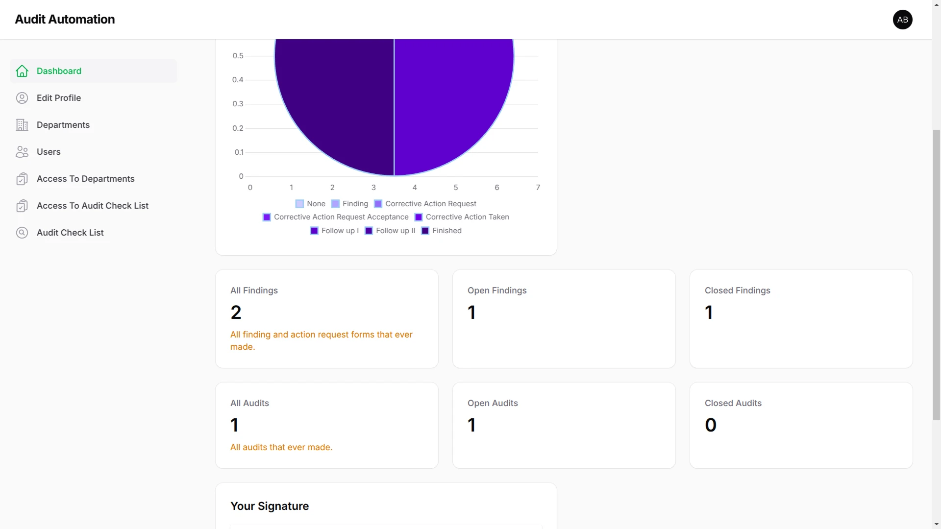Open the AB user avatar menu
941x529 pixels.
pos(902,20)
